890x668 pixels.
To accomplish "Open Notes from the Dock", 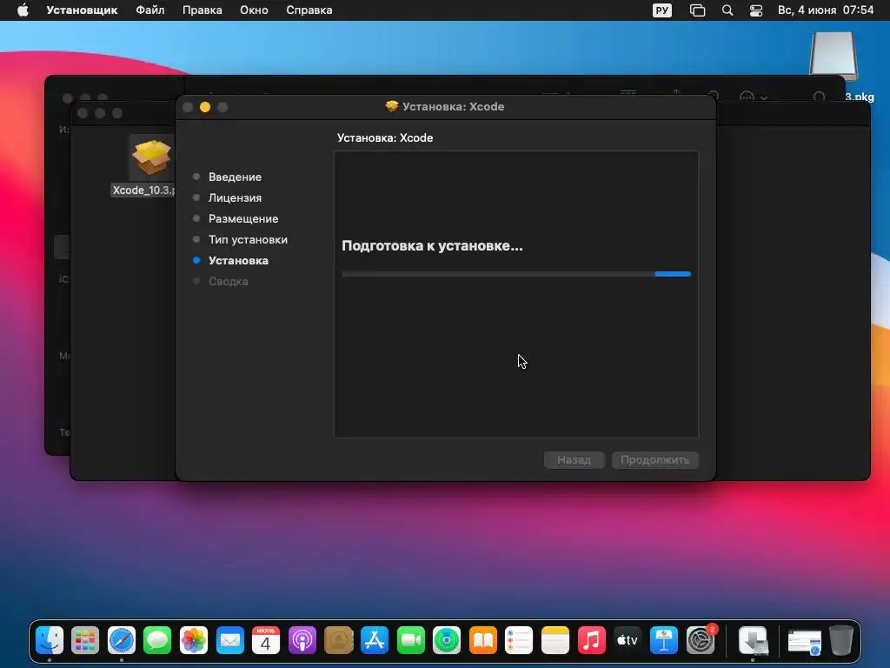I will [x=555, y=641].
